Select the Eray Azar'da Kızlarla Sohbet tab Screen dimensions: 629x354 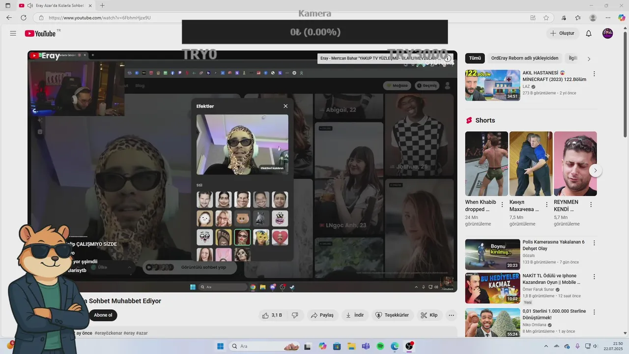55,5
